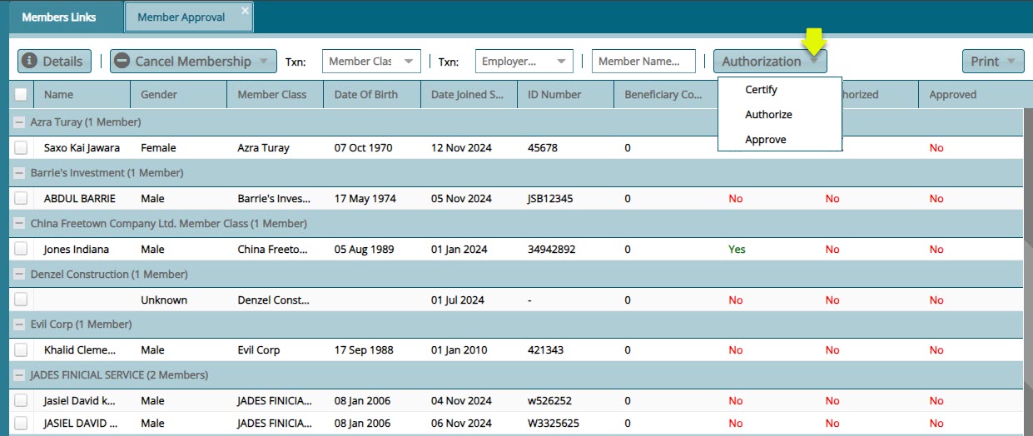Click ID number W3325625

click(x=554, y=423)
